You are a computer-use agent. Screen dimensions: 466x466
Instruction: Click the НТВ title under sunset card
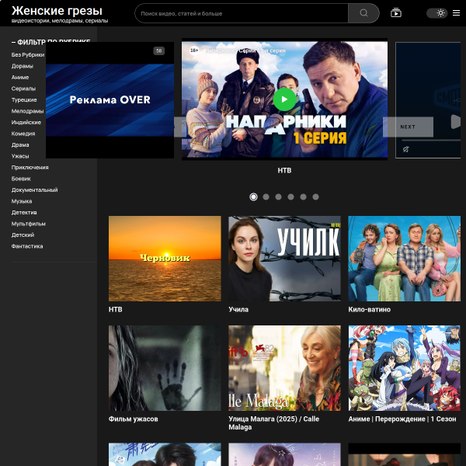115,310
